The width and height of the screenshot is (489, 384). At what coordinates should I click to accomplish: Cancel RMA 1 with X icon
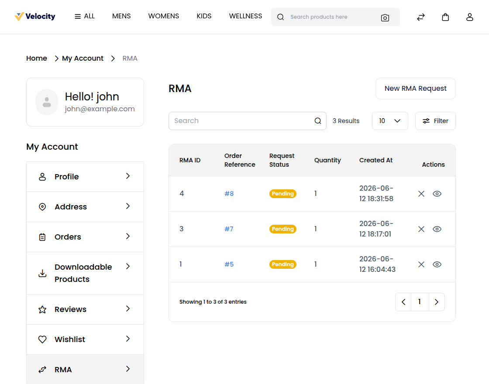point(421,264)
